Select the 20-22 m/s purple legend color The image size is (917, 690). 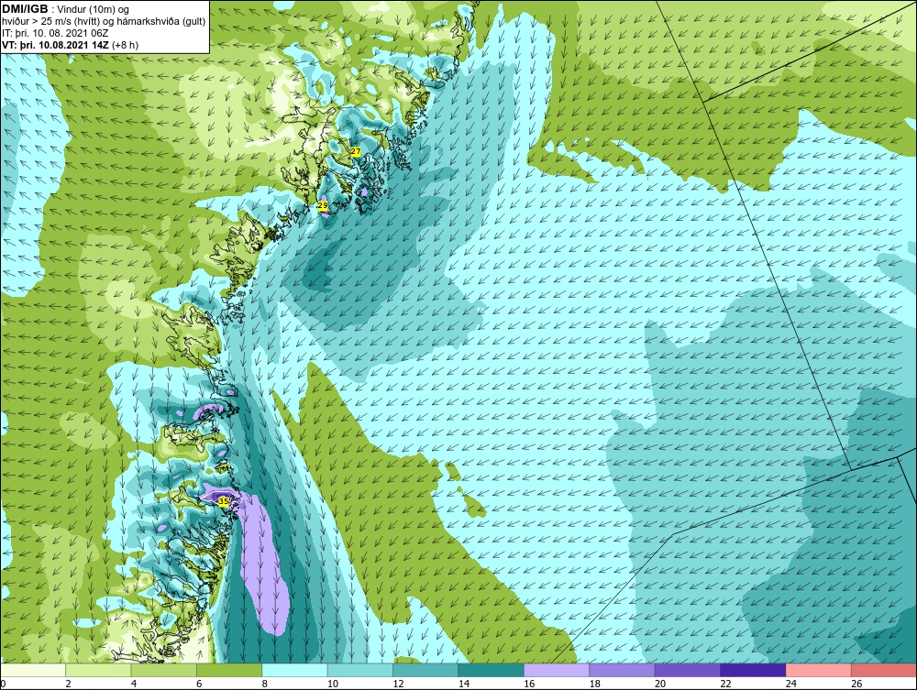click(x=688, y=670)
